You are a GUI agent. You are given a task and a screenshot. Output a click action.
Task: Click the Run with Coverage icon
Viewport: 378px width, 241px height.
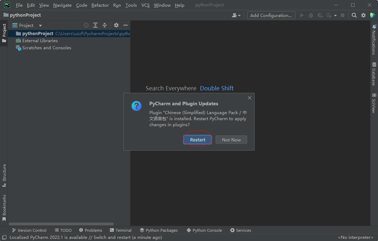tap(320, 16)
